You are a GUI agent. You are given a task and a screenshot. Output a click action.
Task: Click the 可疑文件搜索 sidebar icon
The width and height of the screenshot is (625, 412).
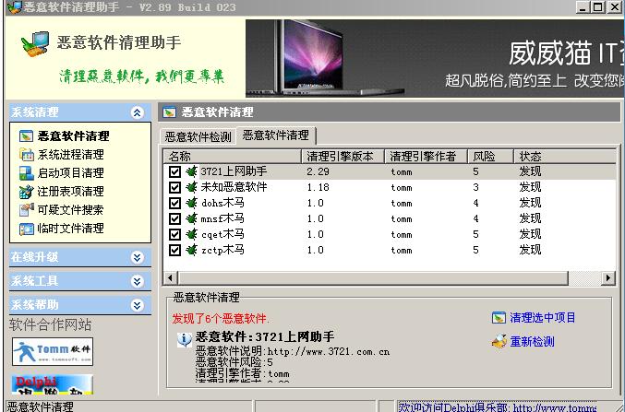tap(26, 210)
